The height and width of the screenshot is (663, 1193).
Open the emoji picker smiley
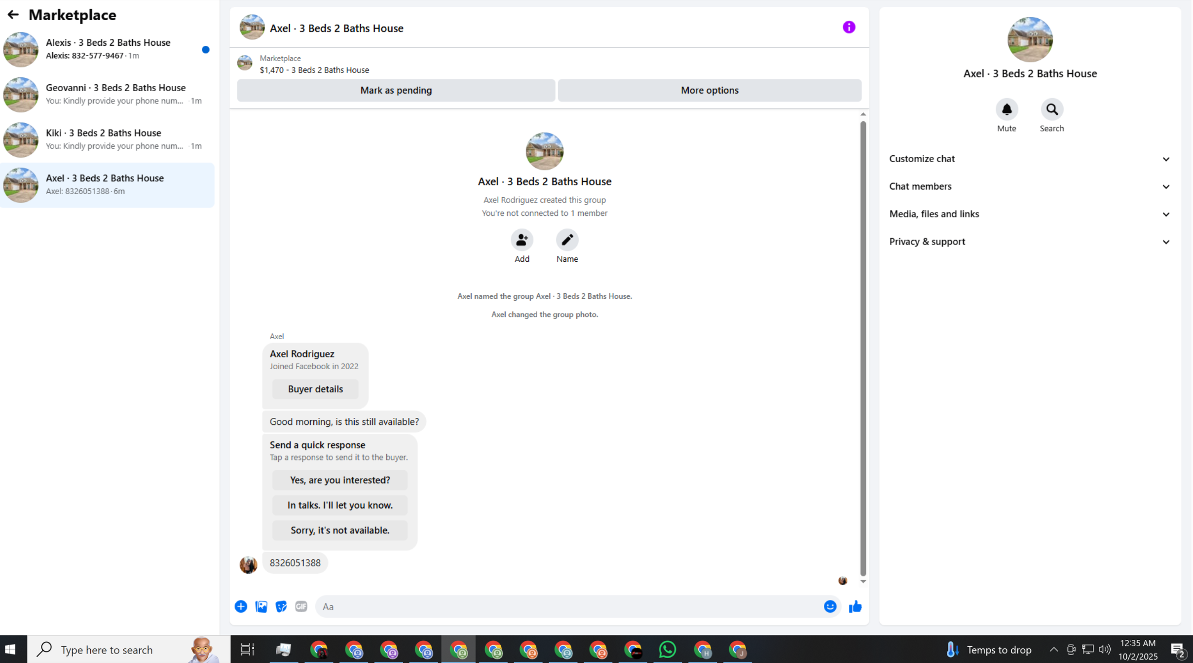(x=830, y=606)
